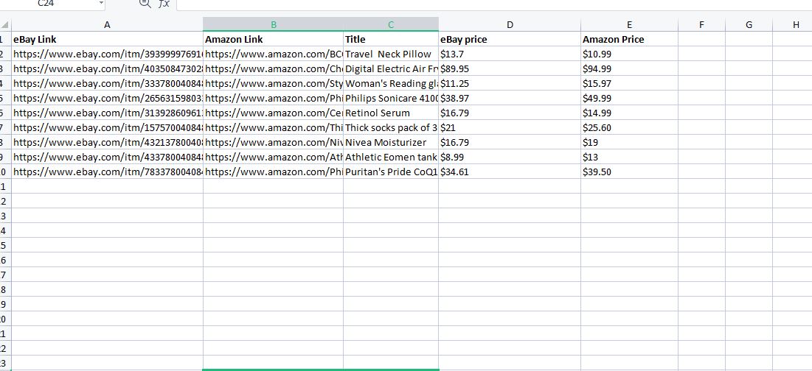Viewport: 812px width, 371px height.
Task: Select column D header
Action: [510, 24]
